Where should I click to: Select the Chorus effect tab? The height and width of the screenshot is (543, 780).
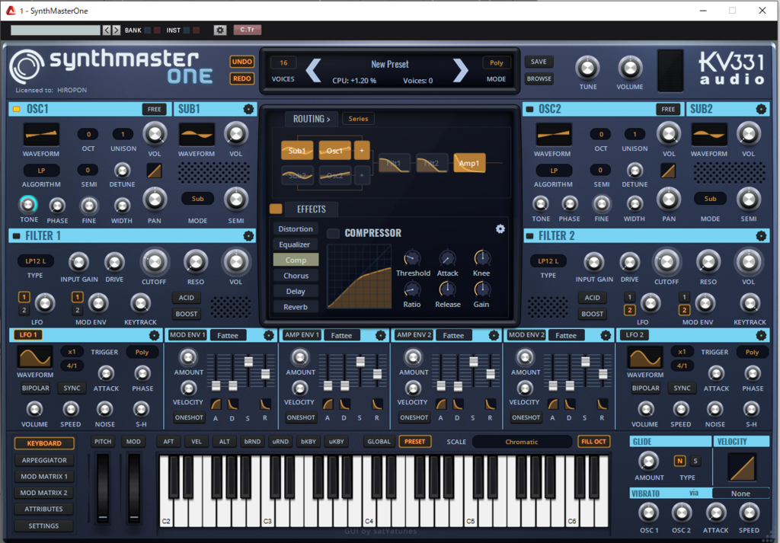coord(296,276)
